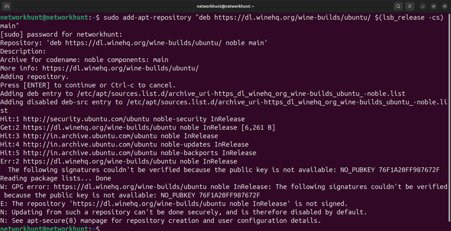The image size is (451, 231).
Task: Open the hamburger menu
Action: click(410, 6)
